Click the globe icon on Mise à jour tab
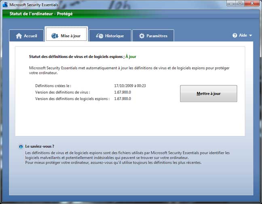 (x=55, y=36)
